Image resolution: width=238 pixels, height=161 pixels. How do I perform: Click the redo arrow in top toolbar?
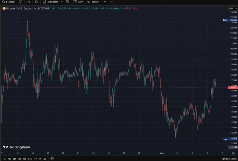pyautogui.click(x=111, y=2)
